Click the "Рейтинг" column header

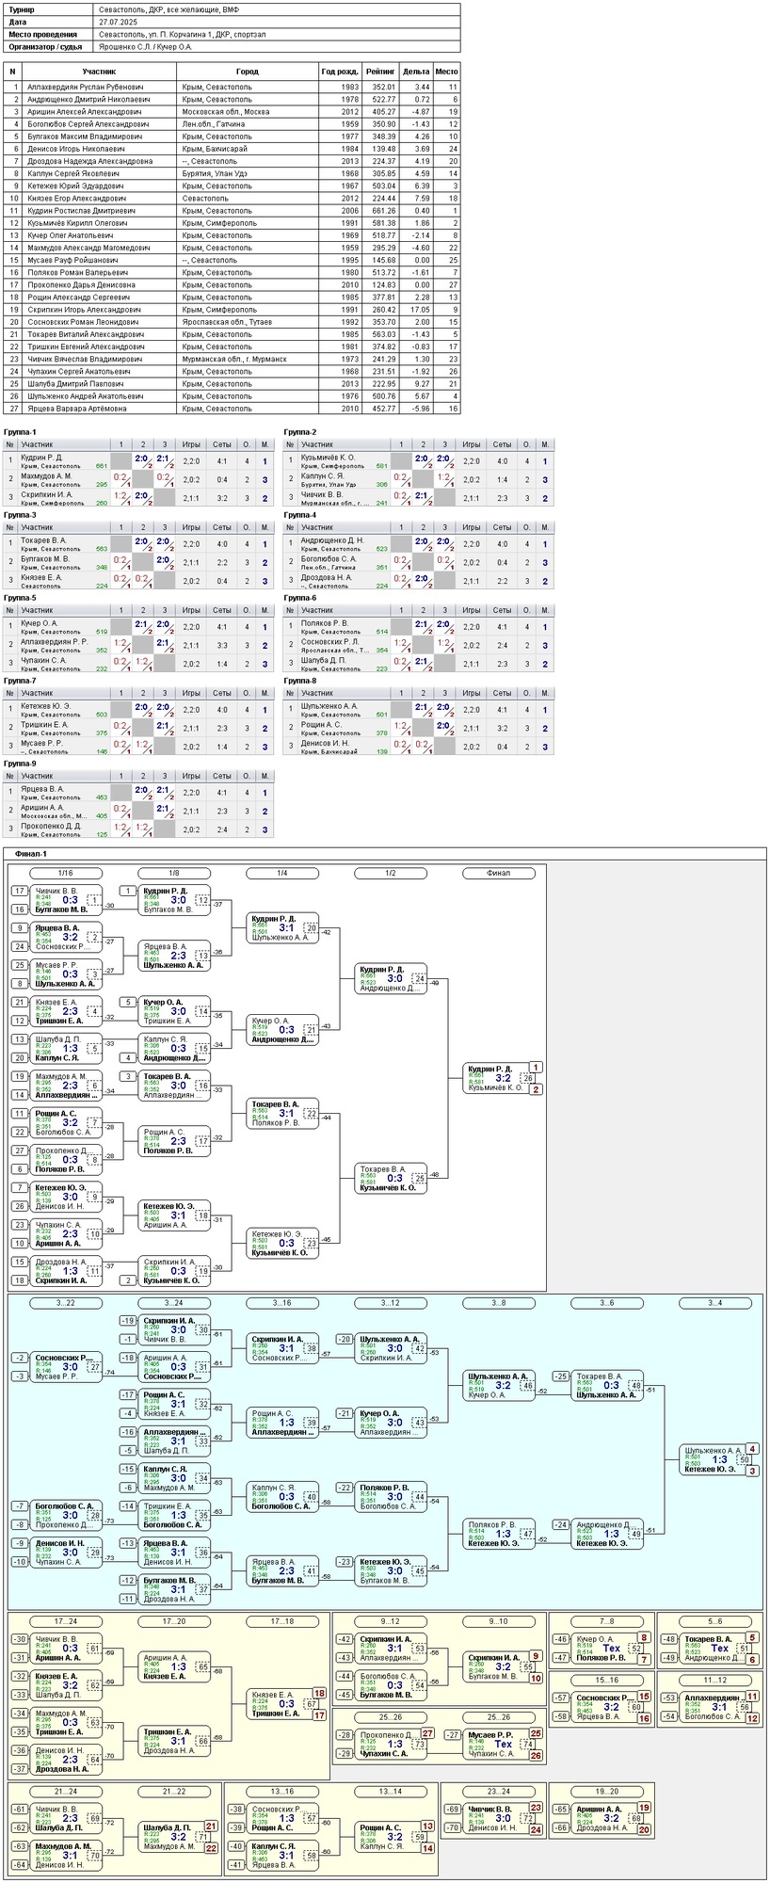coord(380,71)
